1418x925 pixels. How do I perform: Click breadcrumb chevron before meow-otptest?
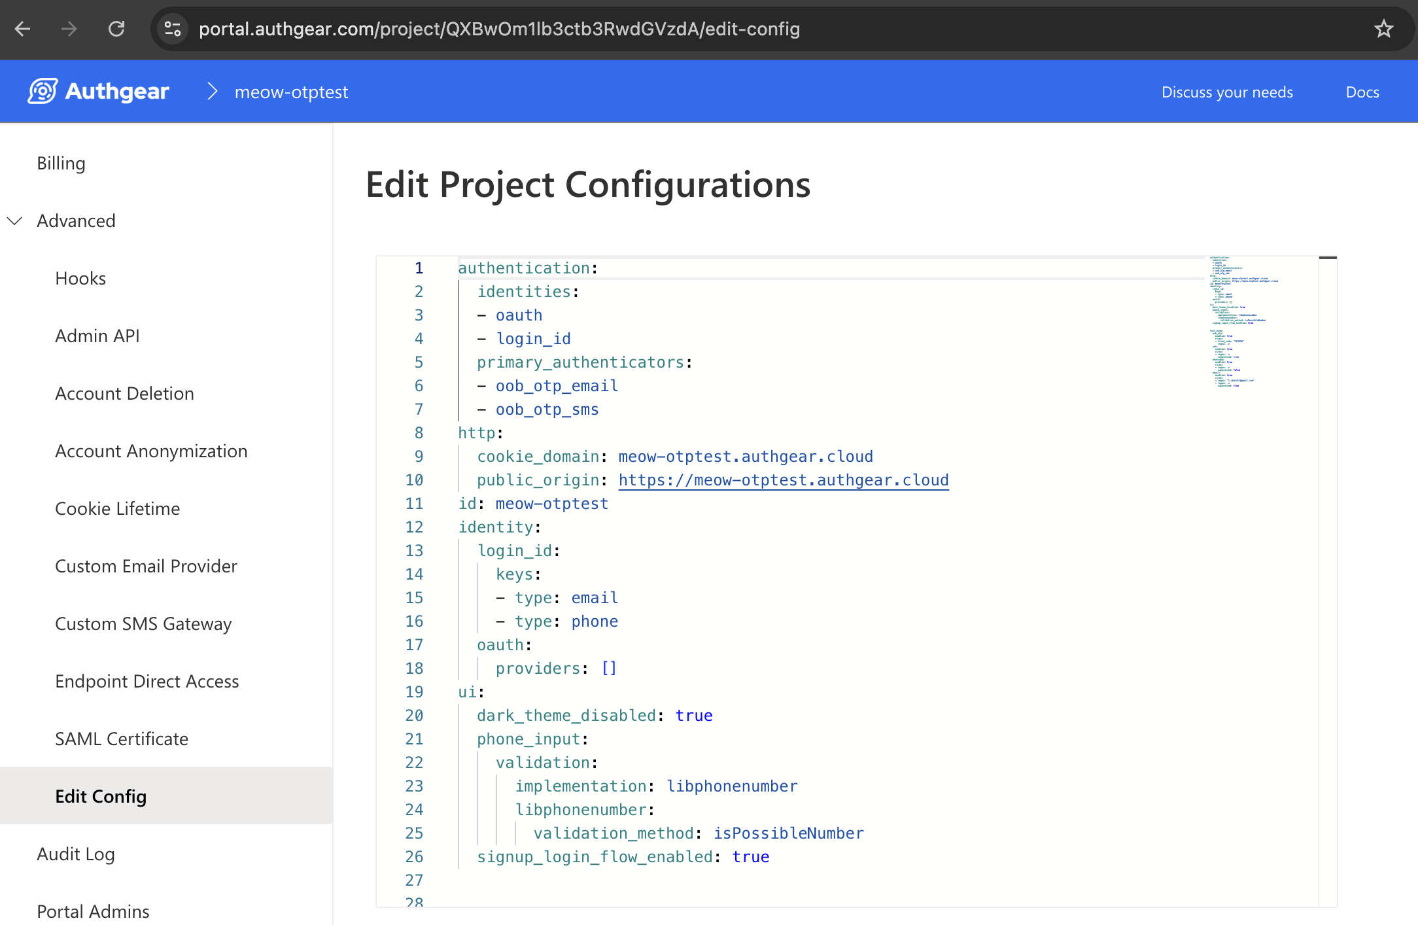point(212,92)
